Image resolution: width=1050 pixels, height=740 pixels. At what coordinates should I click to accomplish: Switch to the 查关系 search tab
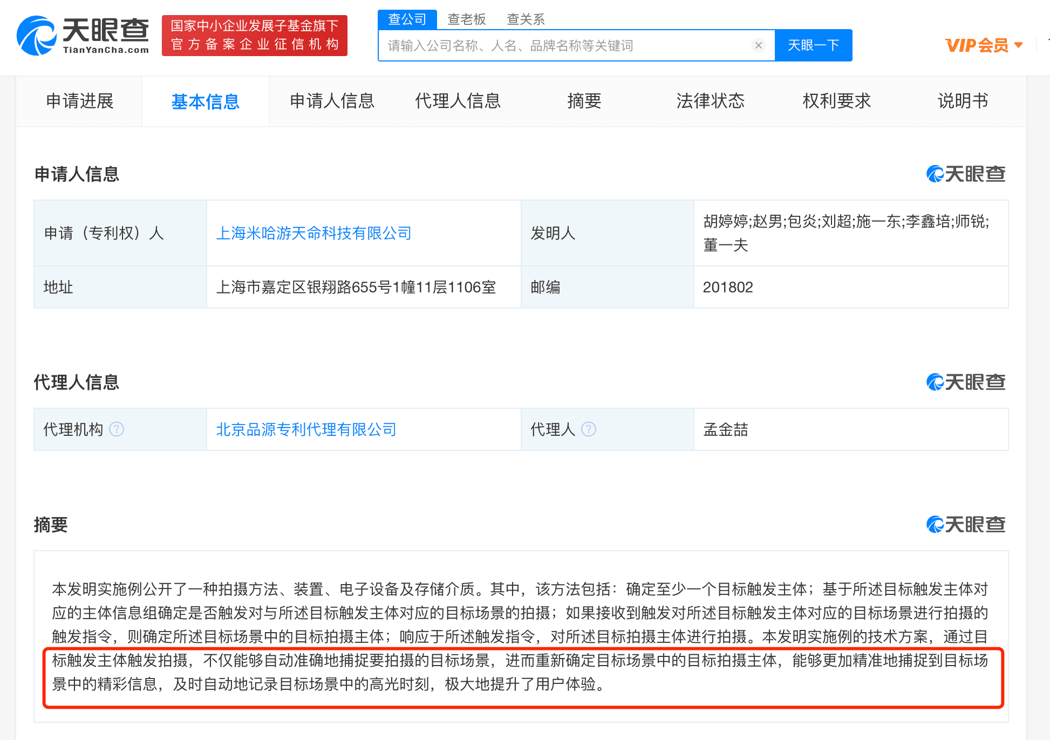pos(526,19)
